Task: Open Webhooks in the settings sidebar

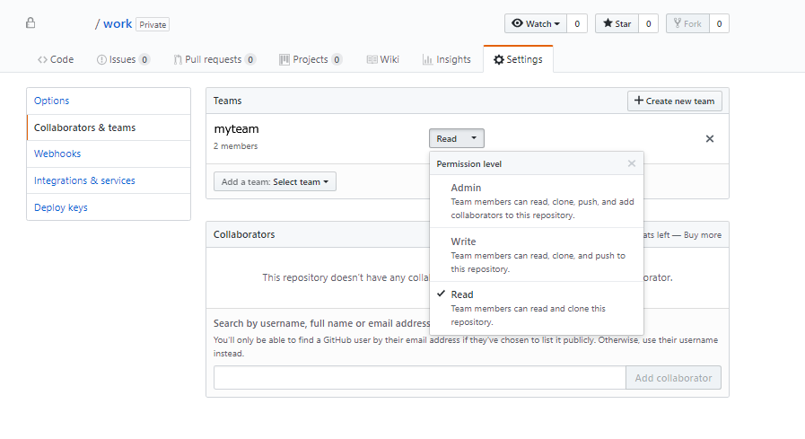Action: 57,154
